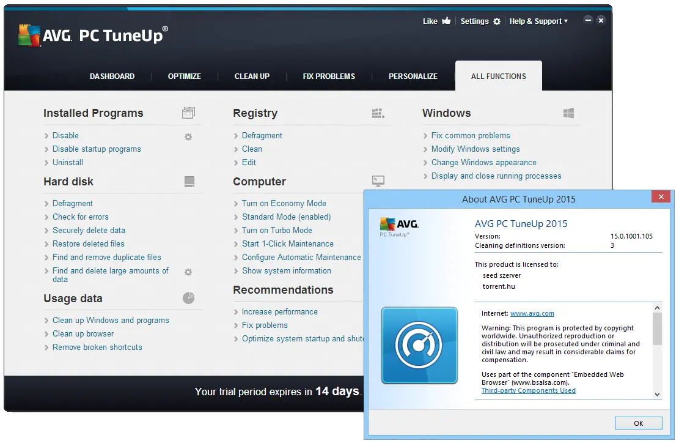
Task: Click Defragment under Registry
Action: click(262, 136)
